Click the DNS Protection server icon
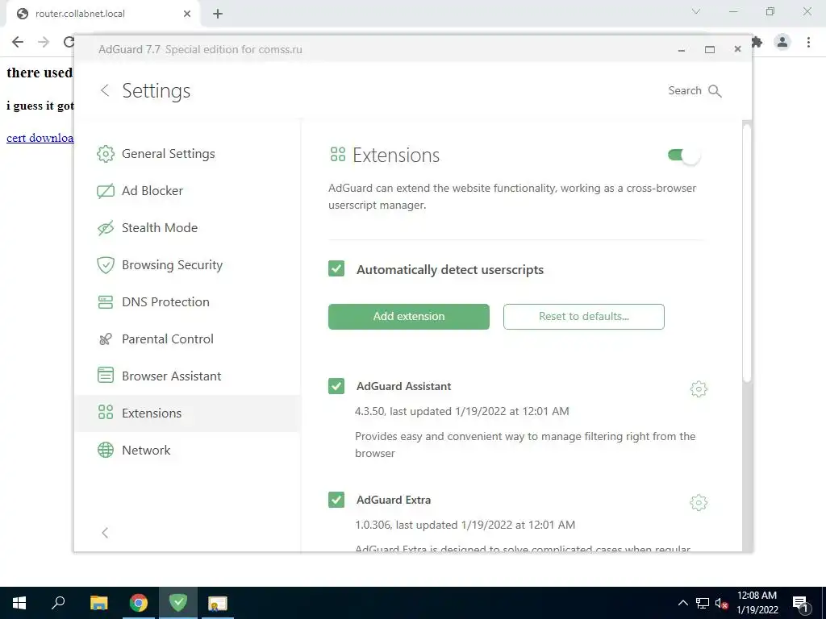Image resolution: width=826 pixels, height=619 pixels. click(x=106, y=302)
